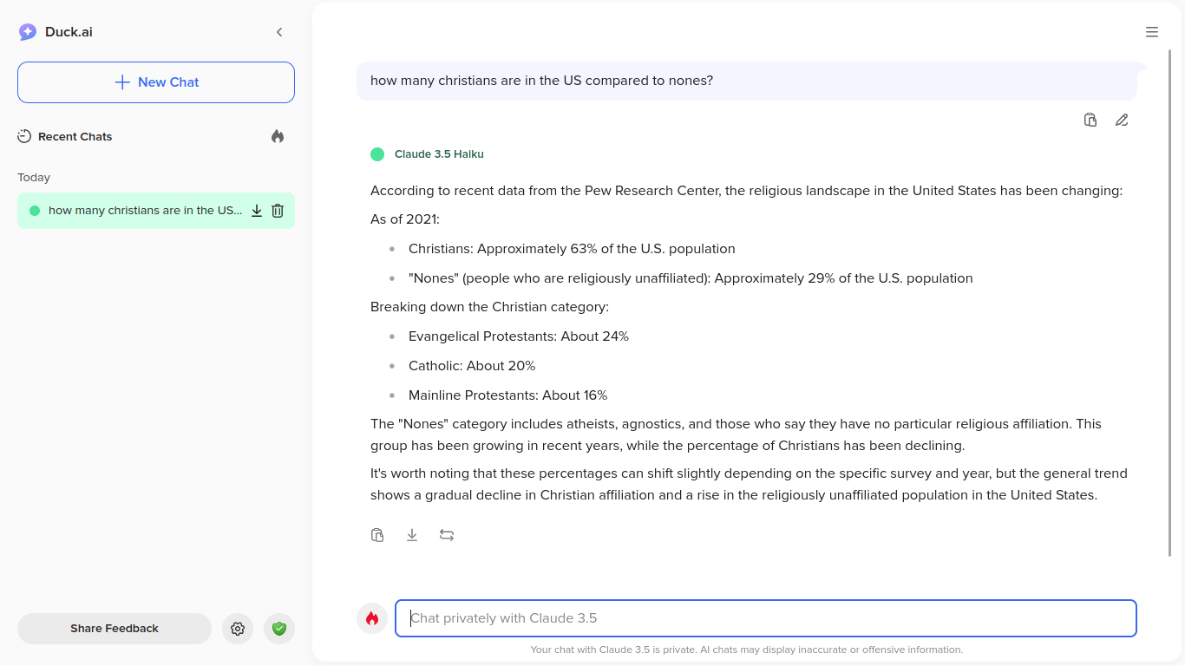
Task: Click the '"Nones" ... Approximately 29%' bullet line
Action: pyautogui.click(x=691, y=278)
